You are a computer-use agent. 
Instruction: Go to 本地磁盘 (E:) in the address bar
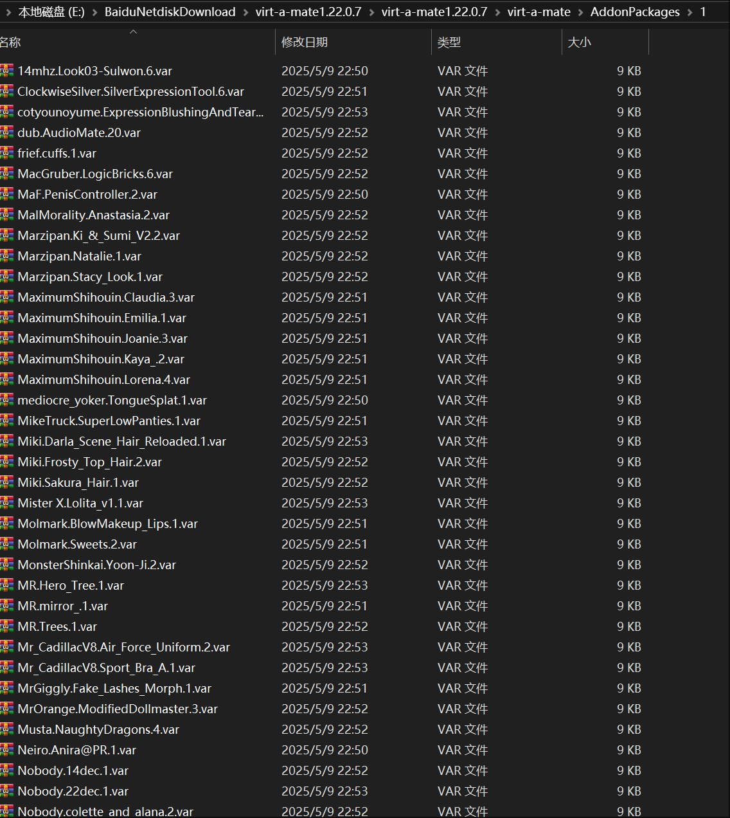(x=51, y=12)
